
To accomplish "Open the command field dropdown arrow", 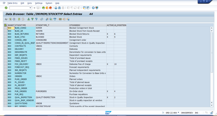I will pyautogui.click(x=31, y=8).
